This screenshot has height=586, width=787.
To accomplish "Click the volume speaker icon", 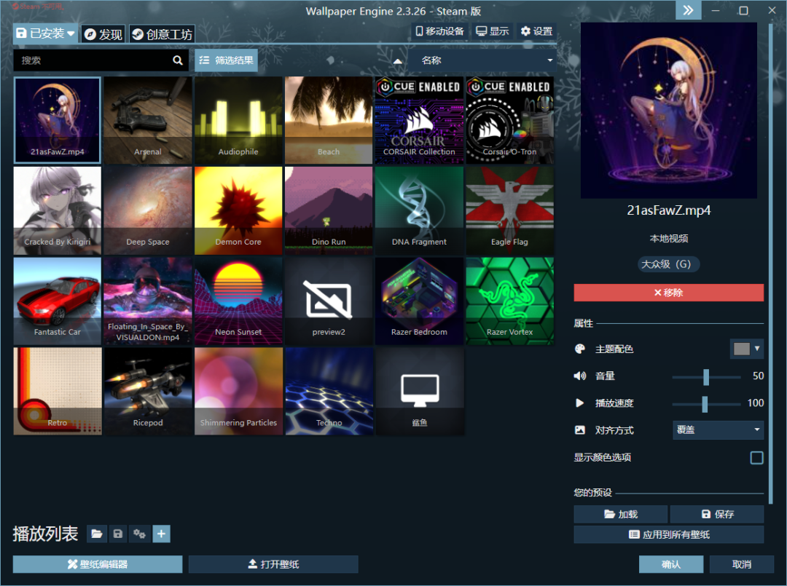I will click(x=580, y=376).
